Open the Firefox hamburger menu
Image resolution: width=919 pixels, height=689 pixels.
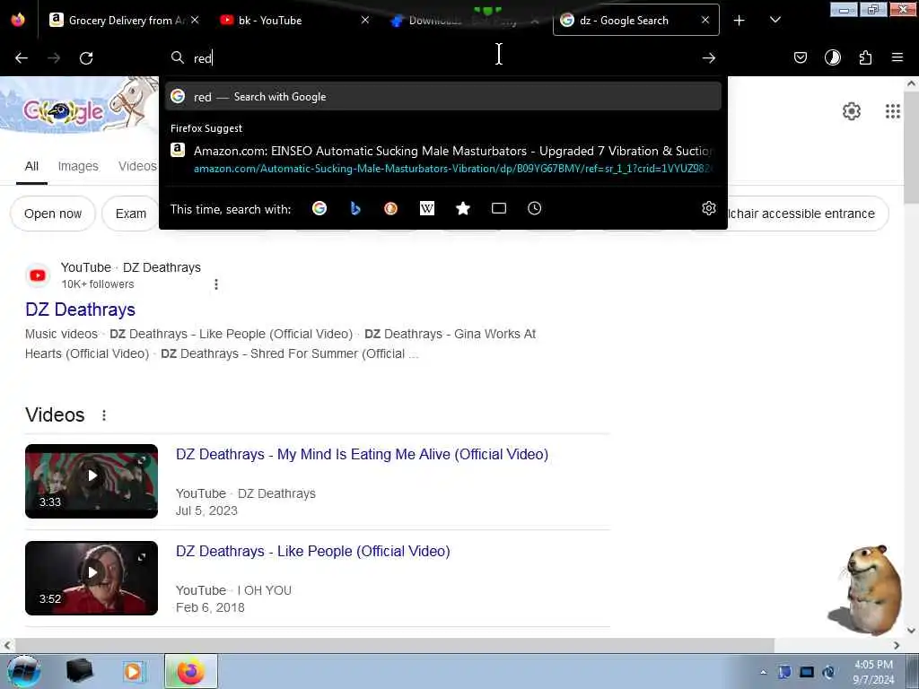pyautogui.click(x=897, y=57)
